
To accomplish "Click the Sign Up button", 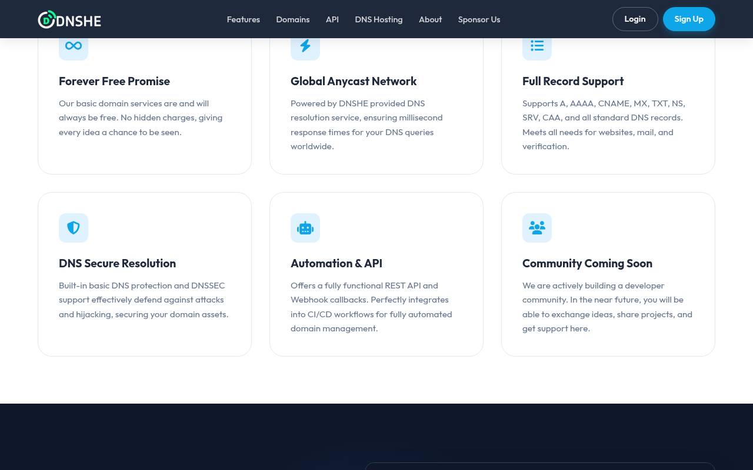I will pyautogui.click(x=689, y=19).
